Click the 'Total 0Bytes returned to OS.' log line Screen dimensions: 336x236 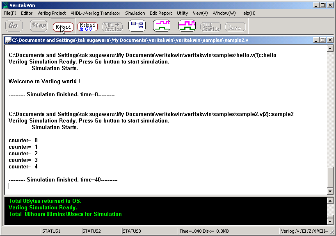click(x=45, y=201)
